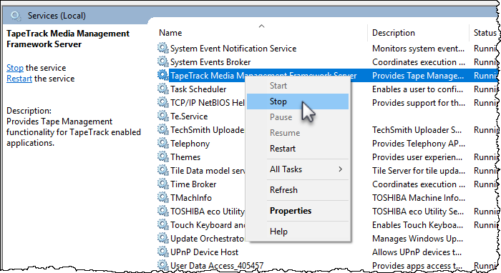Open Properties from the context menu
The height and width of the screenshot is (273, 501).
[298, 211]
